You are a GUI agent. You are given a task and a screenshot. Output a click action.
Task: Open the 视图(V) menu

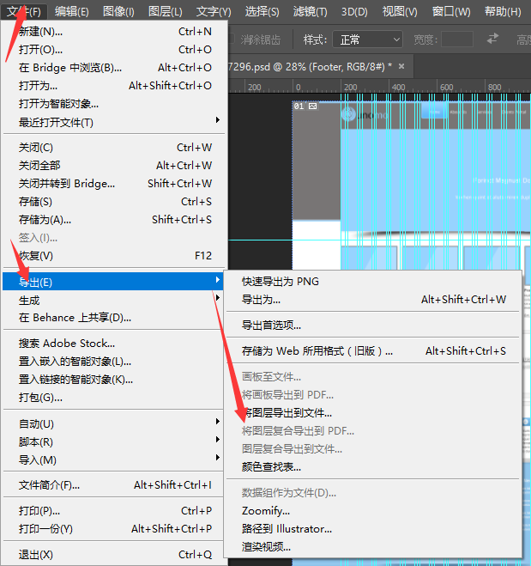pos(400,12)
